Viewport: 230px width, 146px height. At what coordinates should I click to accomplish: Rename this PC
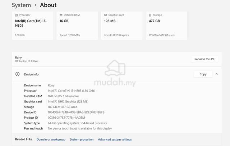(x=204, y=59)
